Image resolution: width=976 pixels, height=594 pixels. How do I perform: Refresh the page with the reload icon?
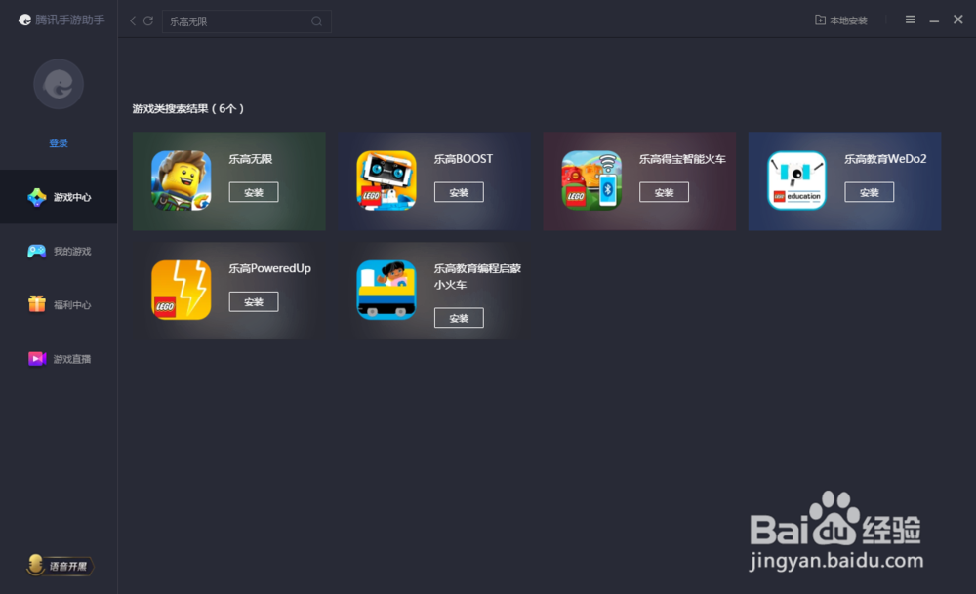148,21
